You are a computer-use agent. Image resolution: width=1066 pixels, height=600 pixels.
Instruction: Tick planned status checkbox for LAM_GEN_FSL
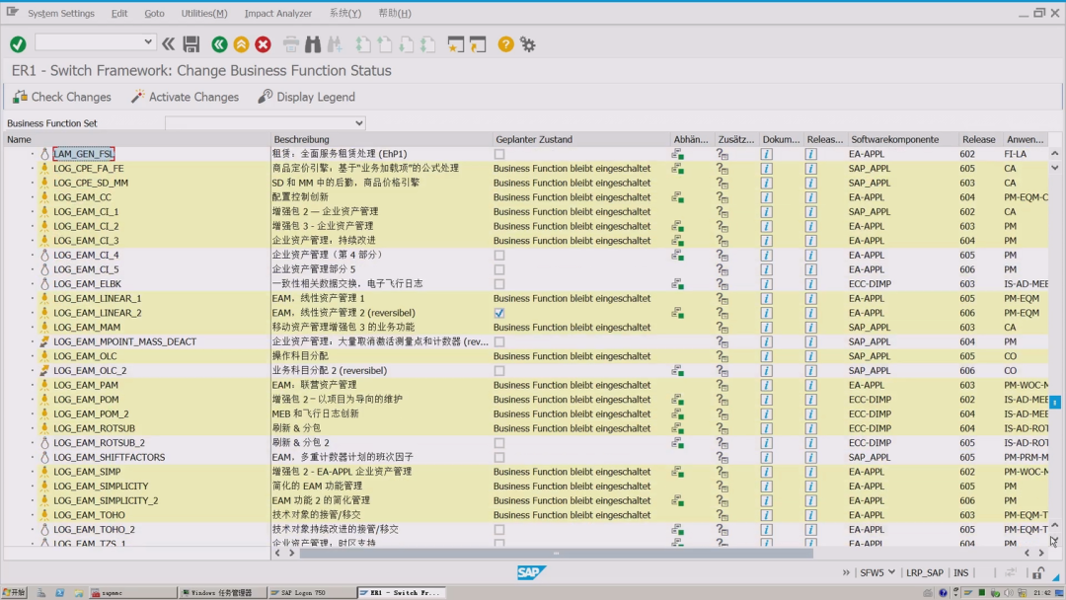pos(499,154)
